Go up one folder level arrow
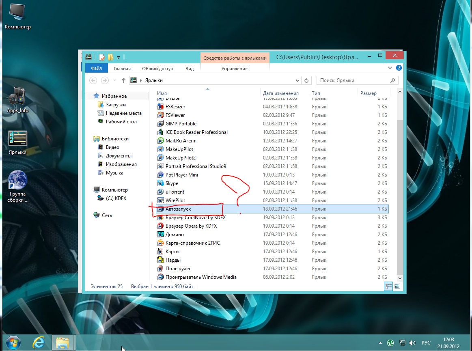 click(x=124, y=80)
